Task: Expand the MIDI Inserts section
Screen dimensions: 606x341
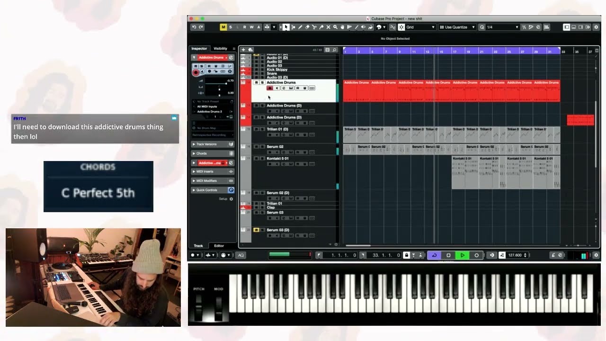Action: coord(194,171)
